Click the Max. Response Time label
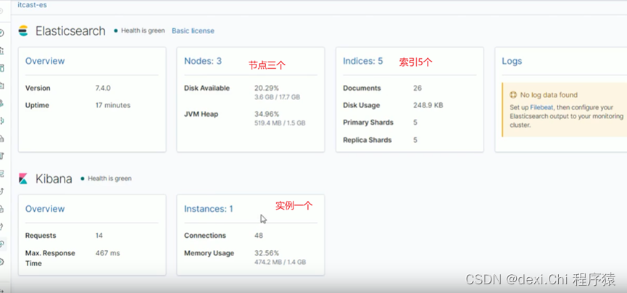The height and width of the screenshot is (293, 627). click(50, 258)
